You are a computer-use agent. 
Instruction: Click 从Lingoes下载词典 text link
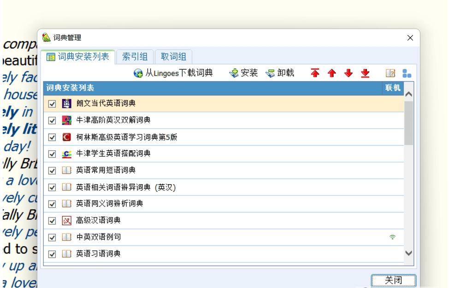179,73
